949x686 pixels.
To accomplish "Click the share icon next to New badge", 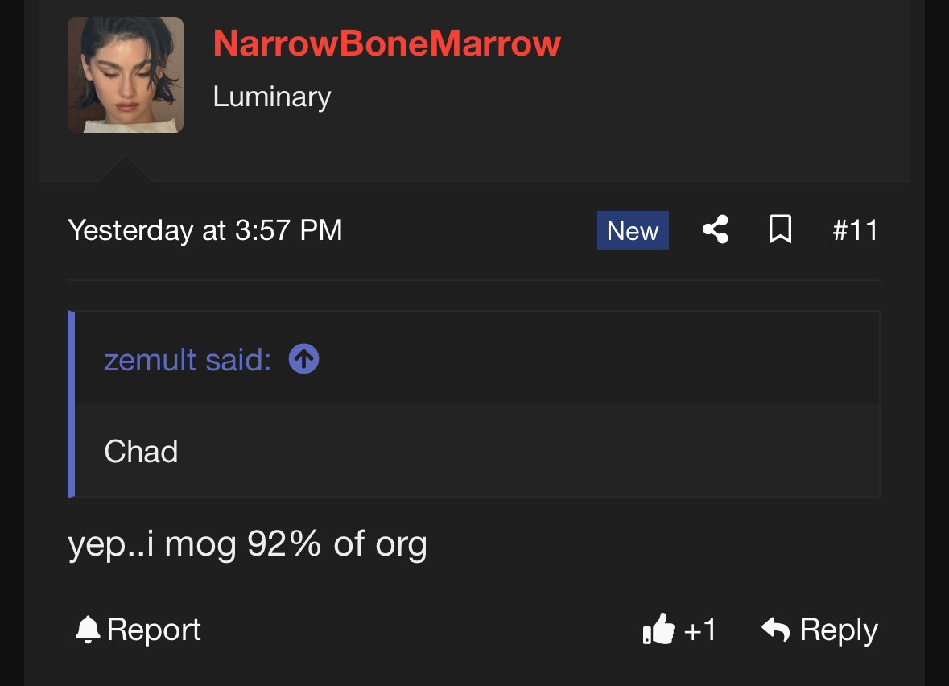I will point(716,230).
